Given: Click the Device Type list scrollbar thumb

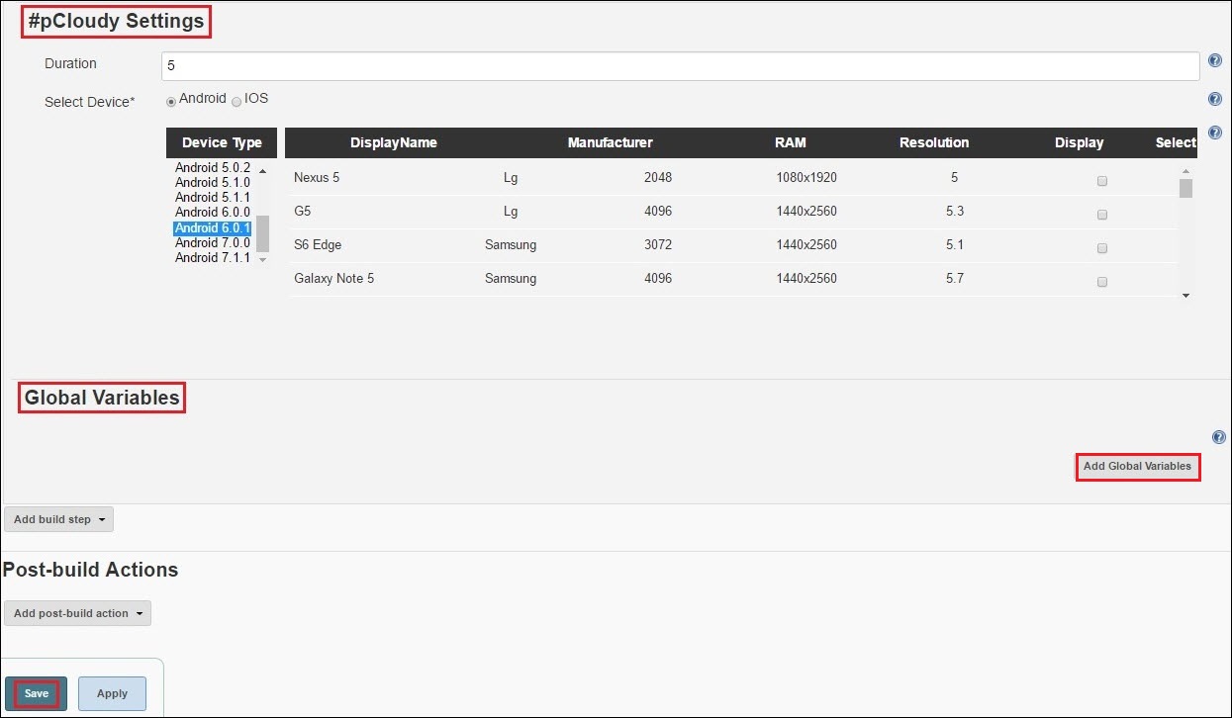Looking at the screenshot, I should (262, 233).
